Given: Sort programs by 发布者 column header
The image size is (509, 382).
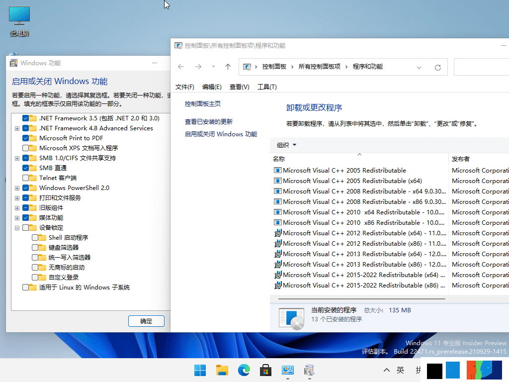Looking at the screenshot, I should [479, 159].
